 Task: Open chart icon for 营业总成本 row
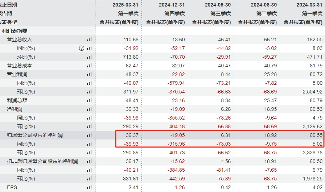[x=89, y=66]
